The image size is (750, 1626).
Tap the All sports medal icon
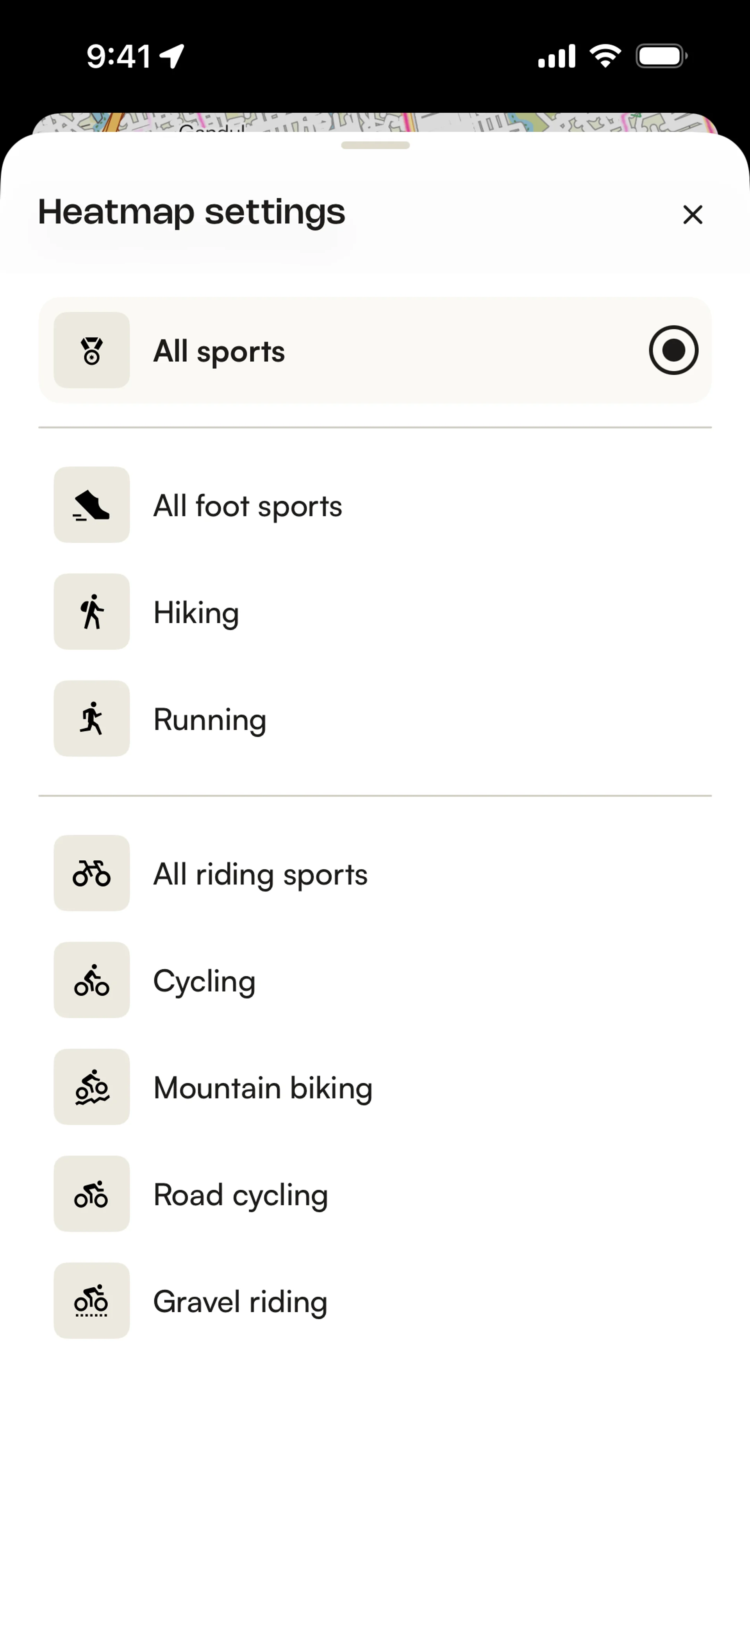[x=91, y=350]
